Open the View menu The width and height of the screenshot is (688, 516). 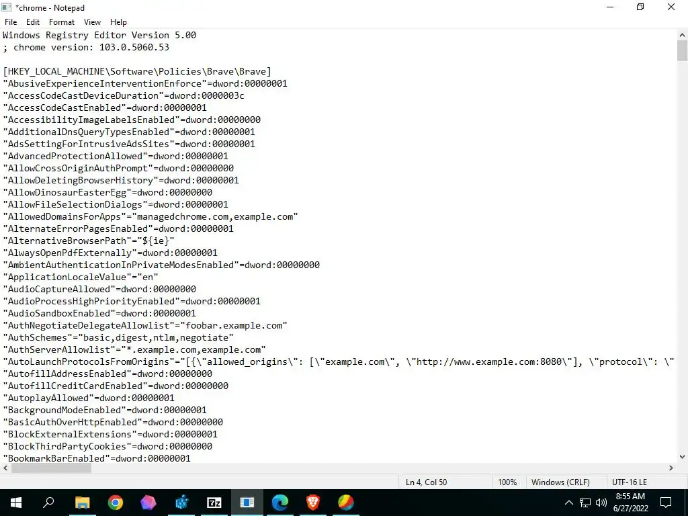[x=92, y=22]
